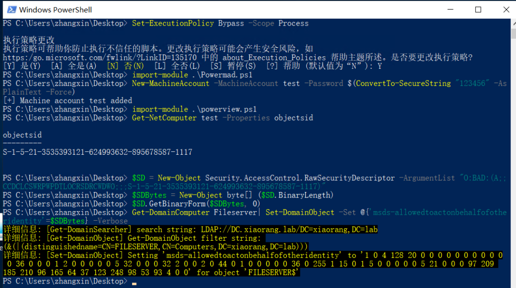The height and width of the screenshot is (288, 516).
Task: Minimize the Windows PowerShell window
Action: [450, 10]
